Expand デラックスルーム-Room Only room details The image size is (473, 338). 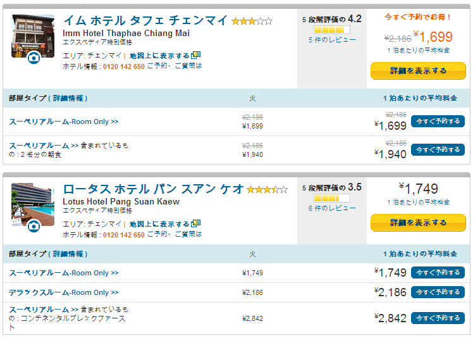63,292
